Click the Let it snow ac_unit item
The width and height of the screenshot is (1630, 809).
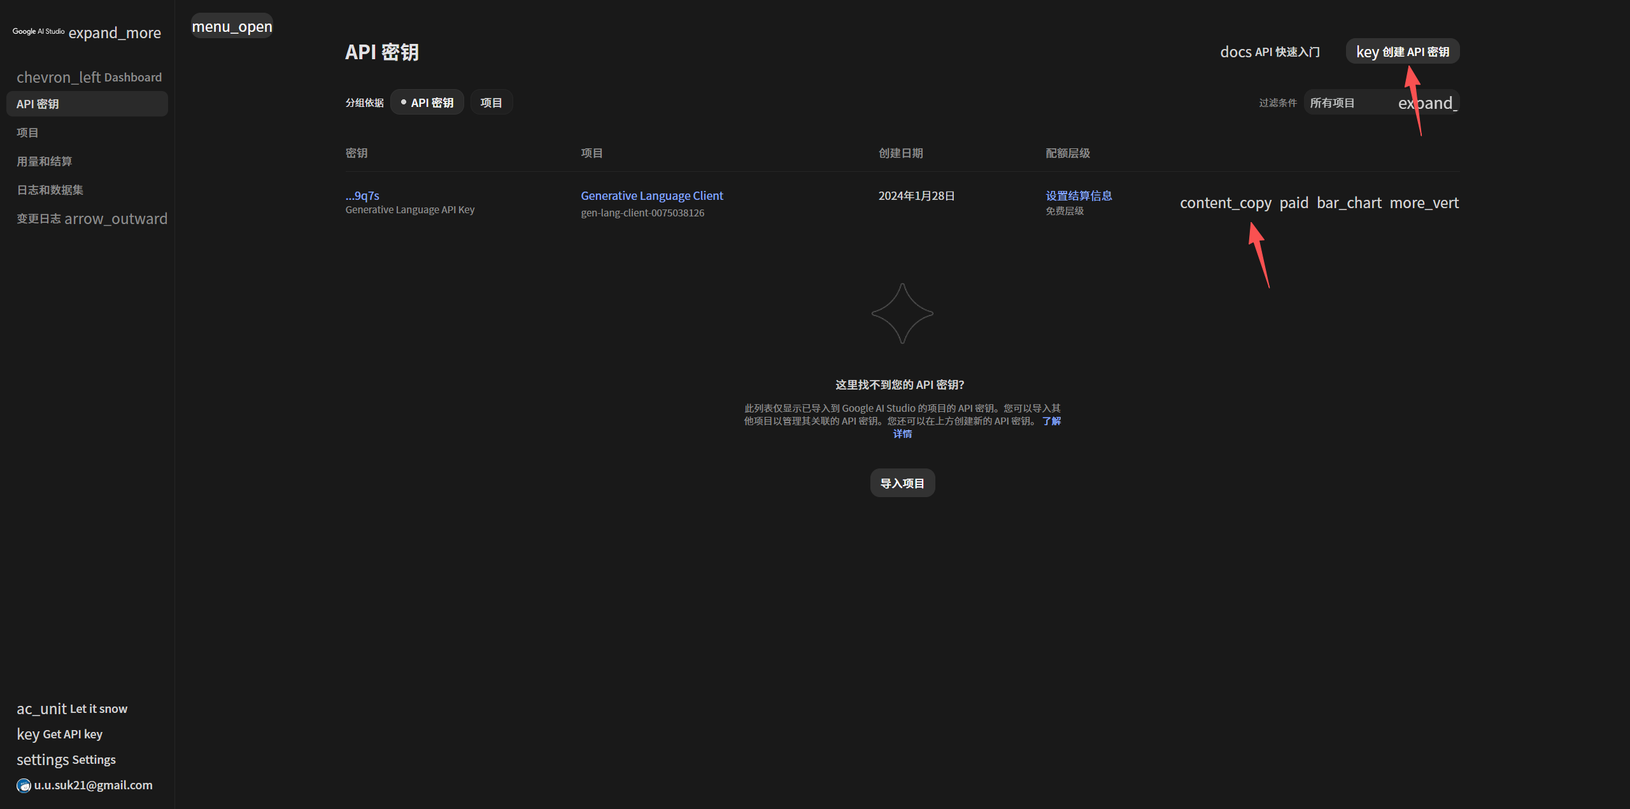click(x=72, y=708)
